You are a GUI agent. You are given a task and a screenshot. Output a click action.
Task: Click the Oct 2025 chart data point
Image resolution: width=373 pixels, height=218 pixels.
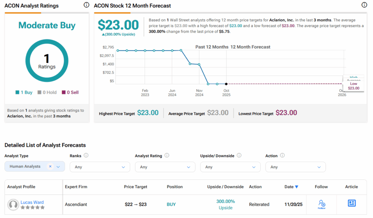pyautogui.click(x=227, y=84)
